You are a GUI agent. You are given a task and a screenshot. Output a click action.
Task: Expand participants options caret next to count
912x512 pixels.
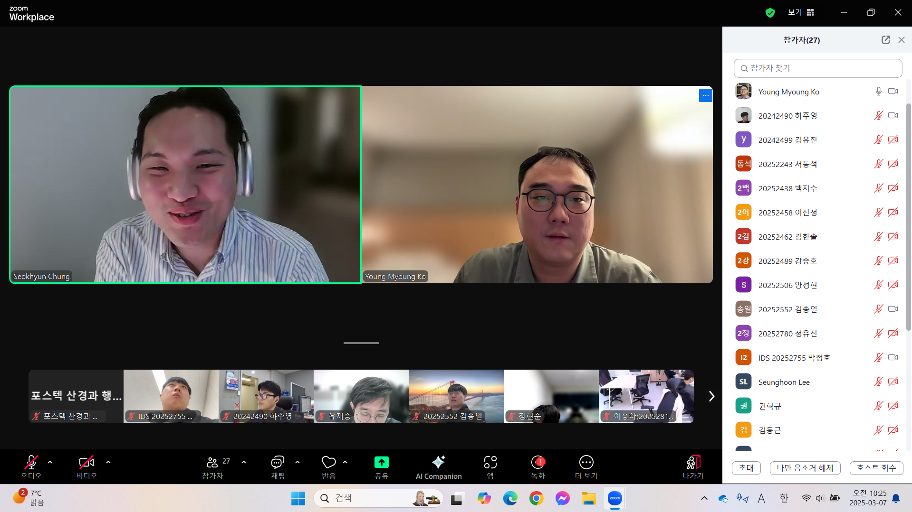click(244, 462)
